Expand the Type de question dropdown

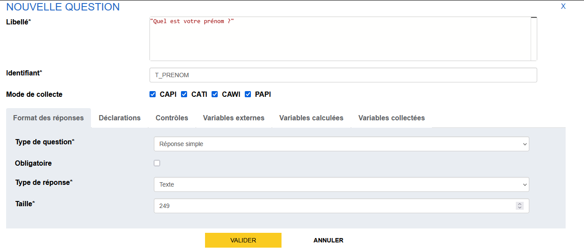point(341,144)
